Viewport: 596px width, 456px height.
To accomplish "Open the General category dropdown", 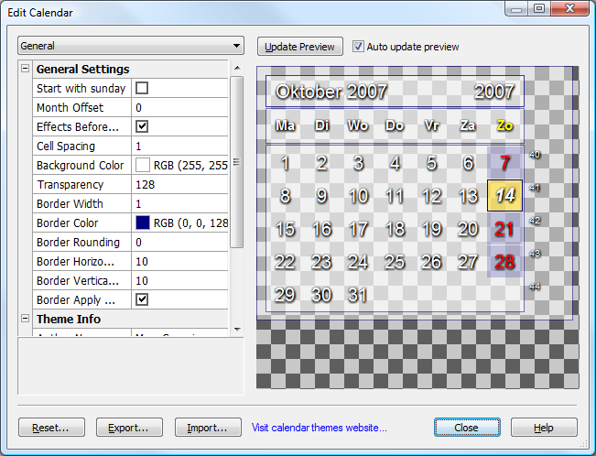I will (131, 46).
